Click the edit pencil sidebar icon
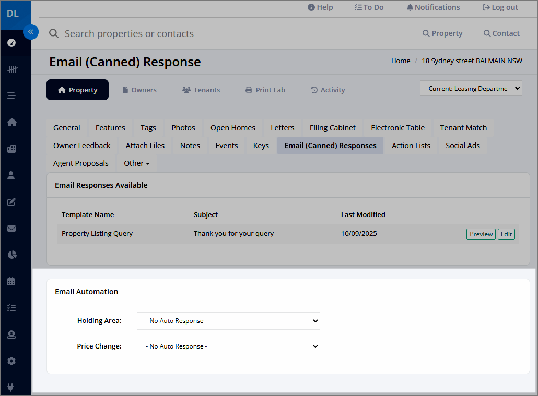The width and height of the screenshot is (538, 396). click(x=11, y=201)
